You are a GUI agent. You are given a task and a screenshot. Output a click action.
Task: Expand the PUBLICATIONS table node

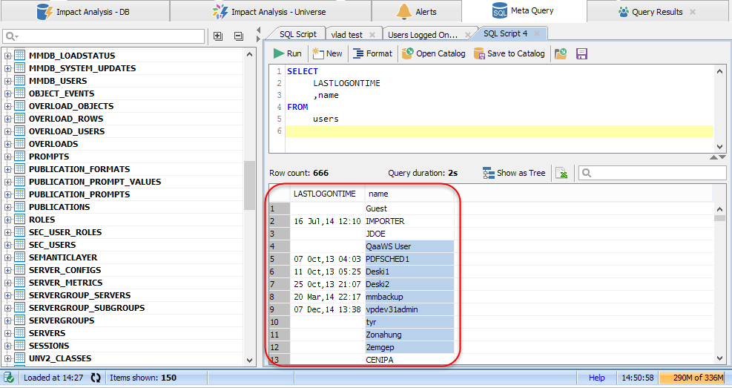[8, 207]
